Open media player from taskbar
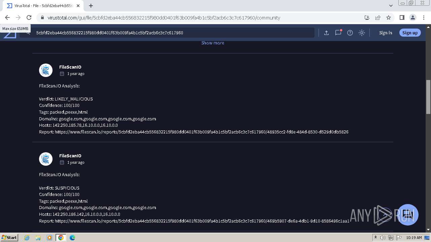Screen dimensions: 431x242 pos(49,238)
